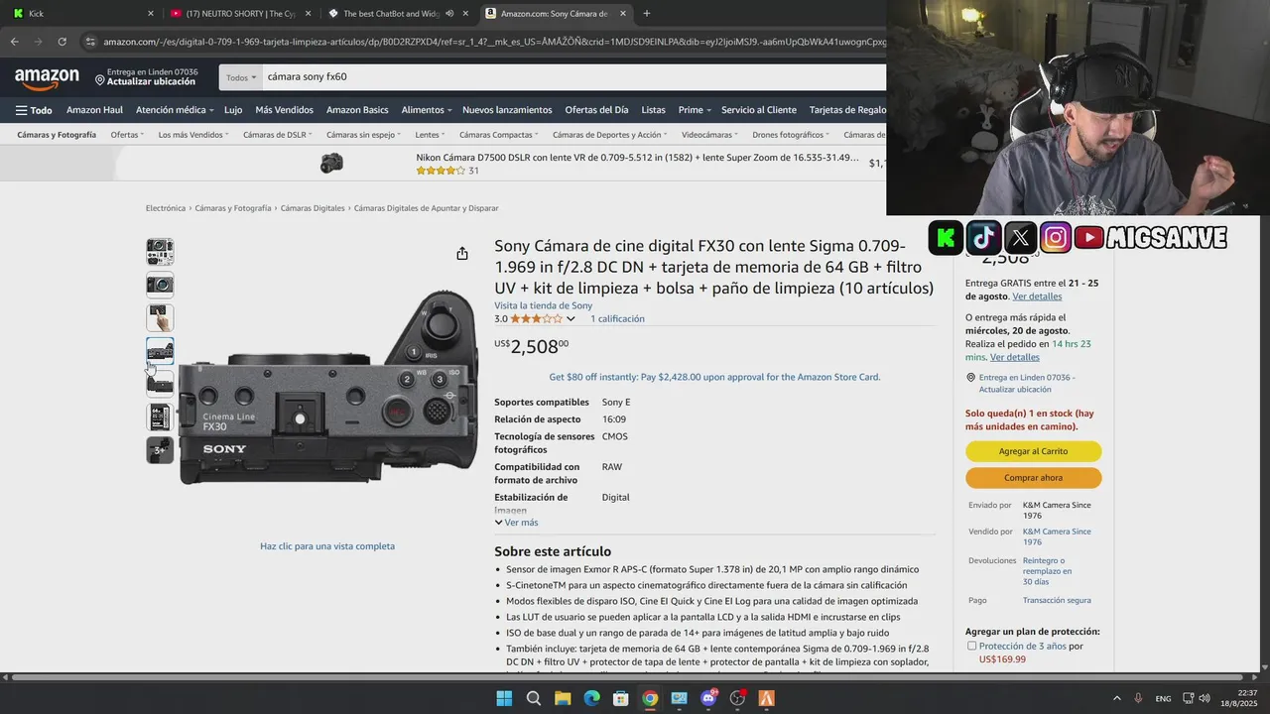Open Servicio al Cliente menu item

(759, 110)
